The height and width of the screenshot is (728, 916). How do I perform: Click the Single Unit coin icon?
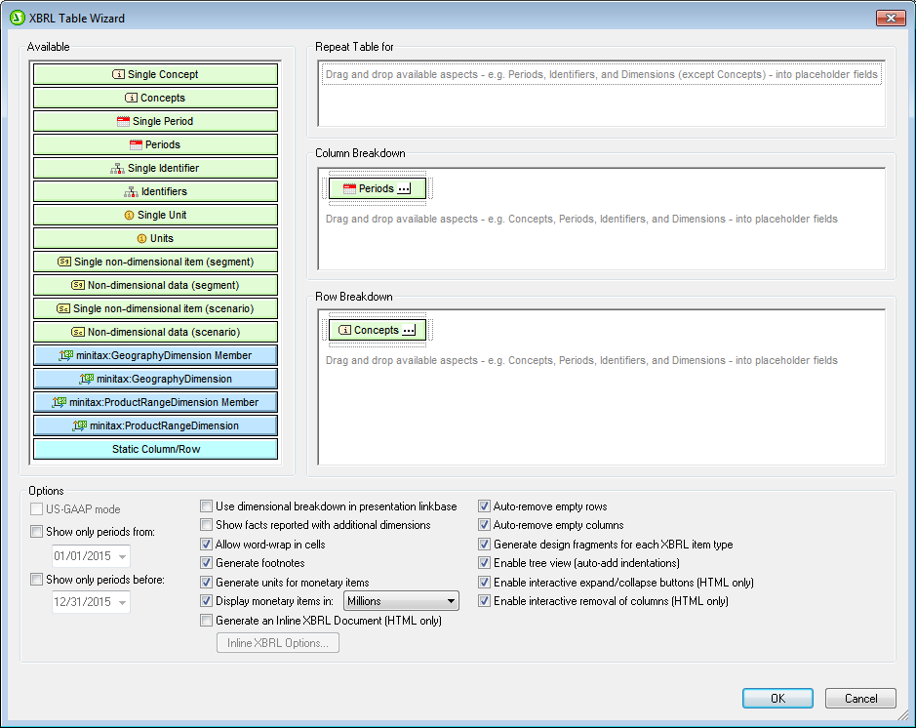(129, 215)
